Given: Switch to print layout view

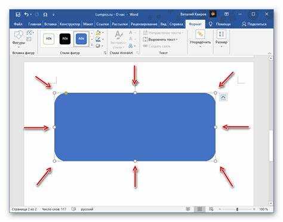Looking at the screenshot, I should 199,209.
